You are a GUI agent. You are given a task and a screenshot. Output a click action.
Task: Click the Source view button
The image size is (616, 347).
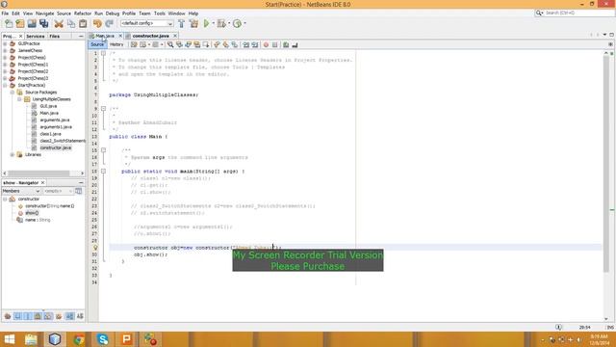97,45
